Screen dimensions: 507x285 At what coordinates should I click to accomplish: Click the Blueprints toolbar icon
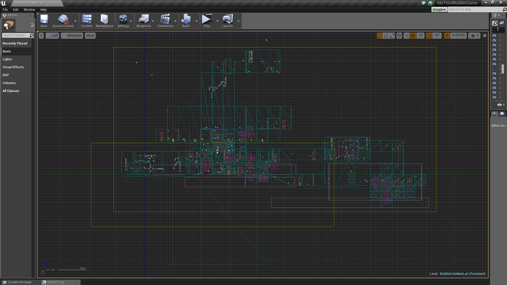click(144, 21)
